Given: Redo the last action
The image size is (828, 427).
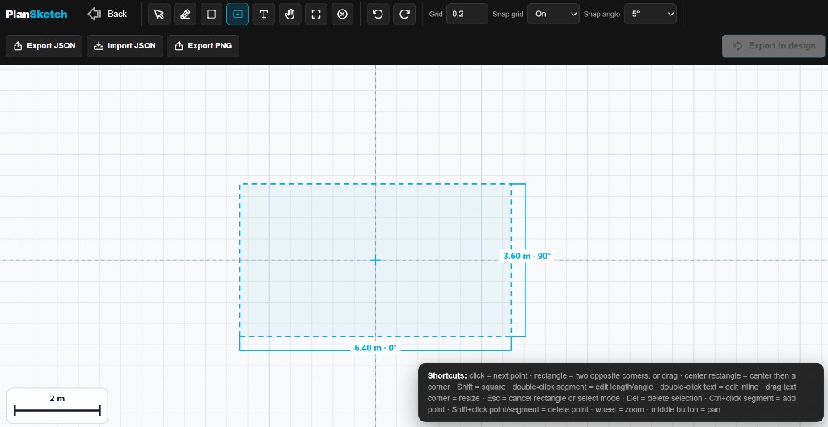Looking at the screenshot, I should [x=404, y=15].
